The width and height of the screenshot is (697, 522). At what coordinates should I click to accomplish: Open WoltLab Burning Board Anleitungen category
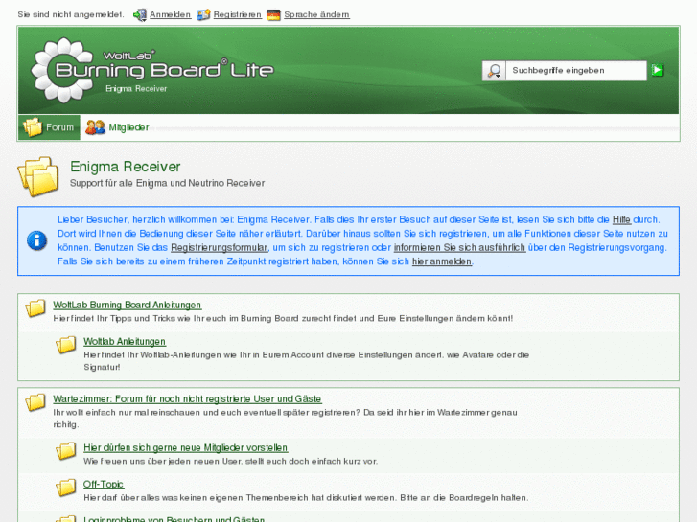tap(128, 306)
